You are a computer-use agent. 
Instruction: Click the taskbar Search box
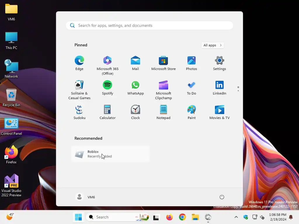point(117,217)
